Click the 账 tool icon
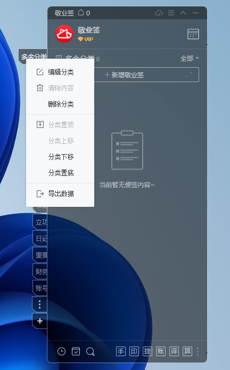This screenshot has width=230, height=370. [x=161, y=351]
